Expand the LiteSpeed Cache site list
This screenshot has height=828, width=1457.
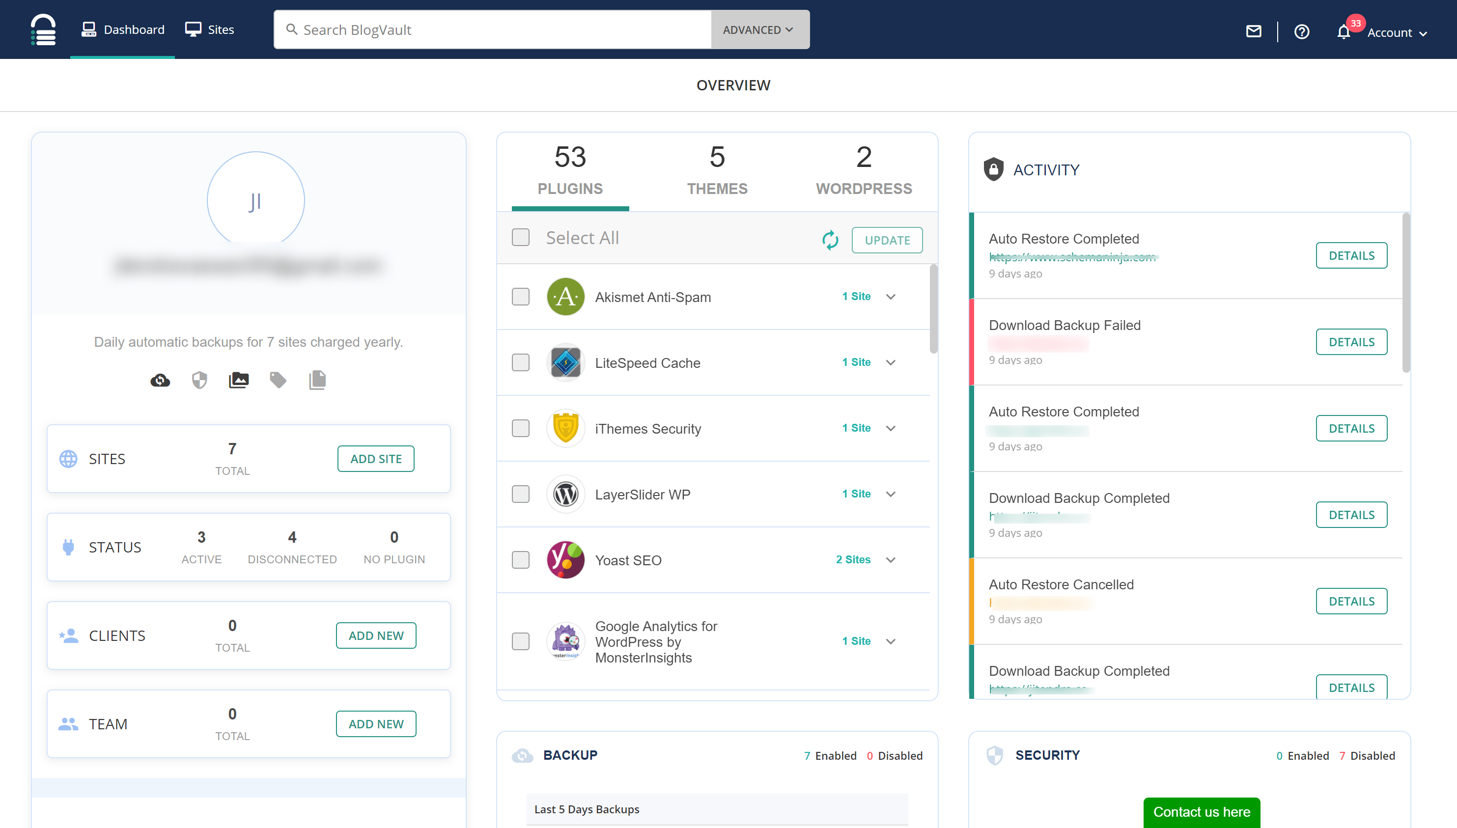tap(891, 363)
